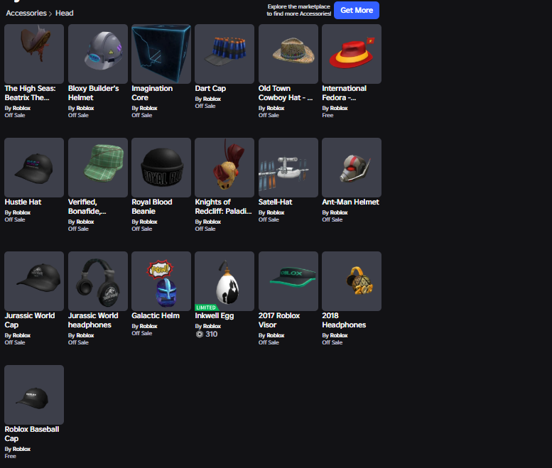Open Jurassic World headphones thumbnail
The height and width of the screenshot is (468, 552).
click(98, 281)
